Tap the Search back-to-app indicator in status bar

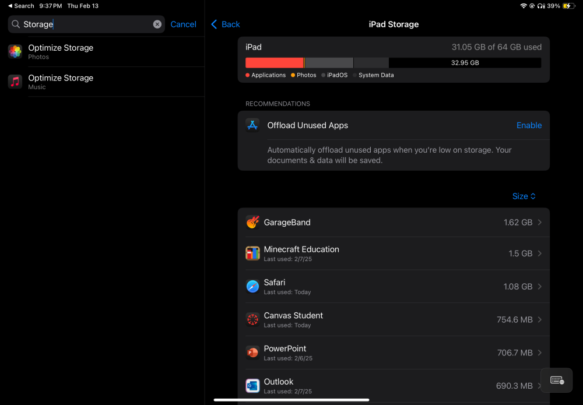click(21, 6)
